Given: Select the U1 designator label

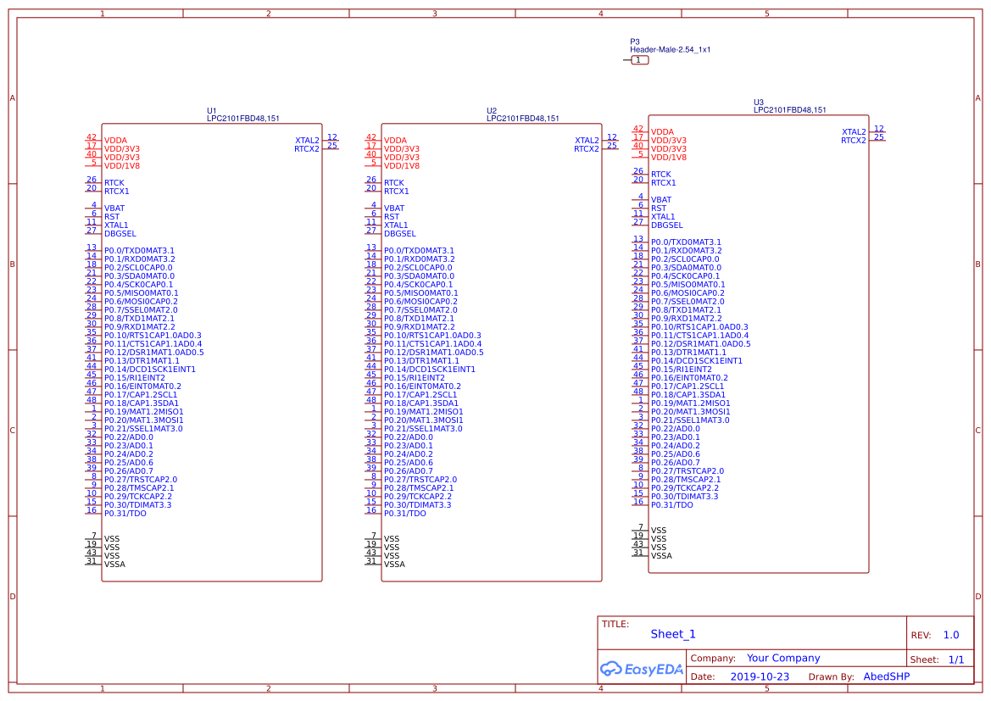Looking at the screenshot, I should pyautogui.click(x=212, y=111).
